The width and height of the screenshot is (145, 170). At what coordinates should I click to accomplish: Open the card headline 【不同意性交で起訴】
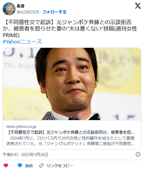point(71,132)
